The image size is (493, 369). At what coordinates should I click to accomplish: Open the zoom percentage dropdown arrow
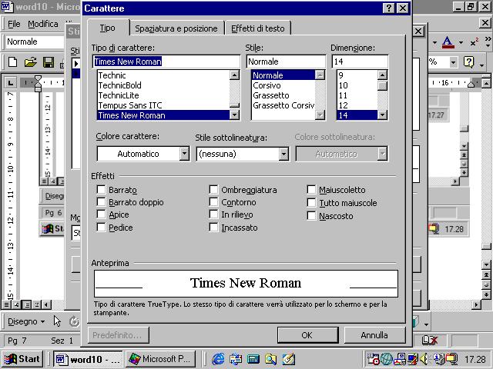tap(453, 62)
